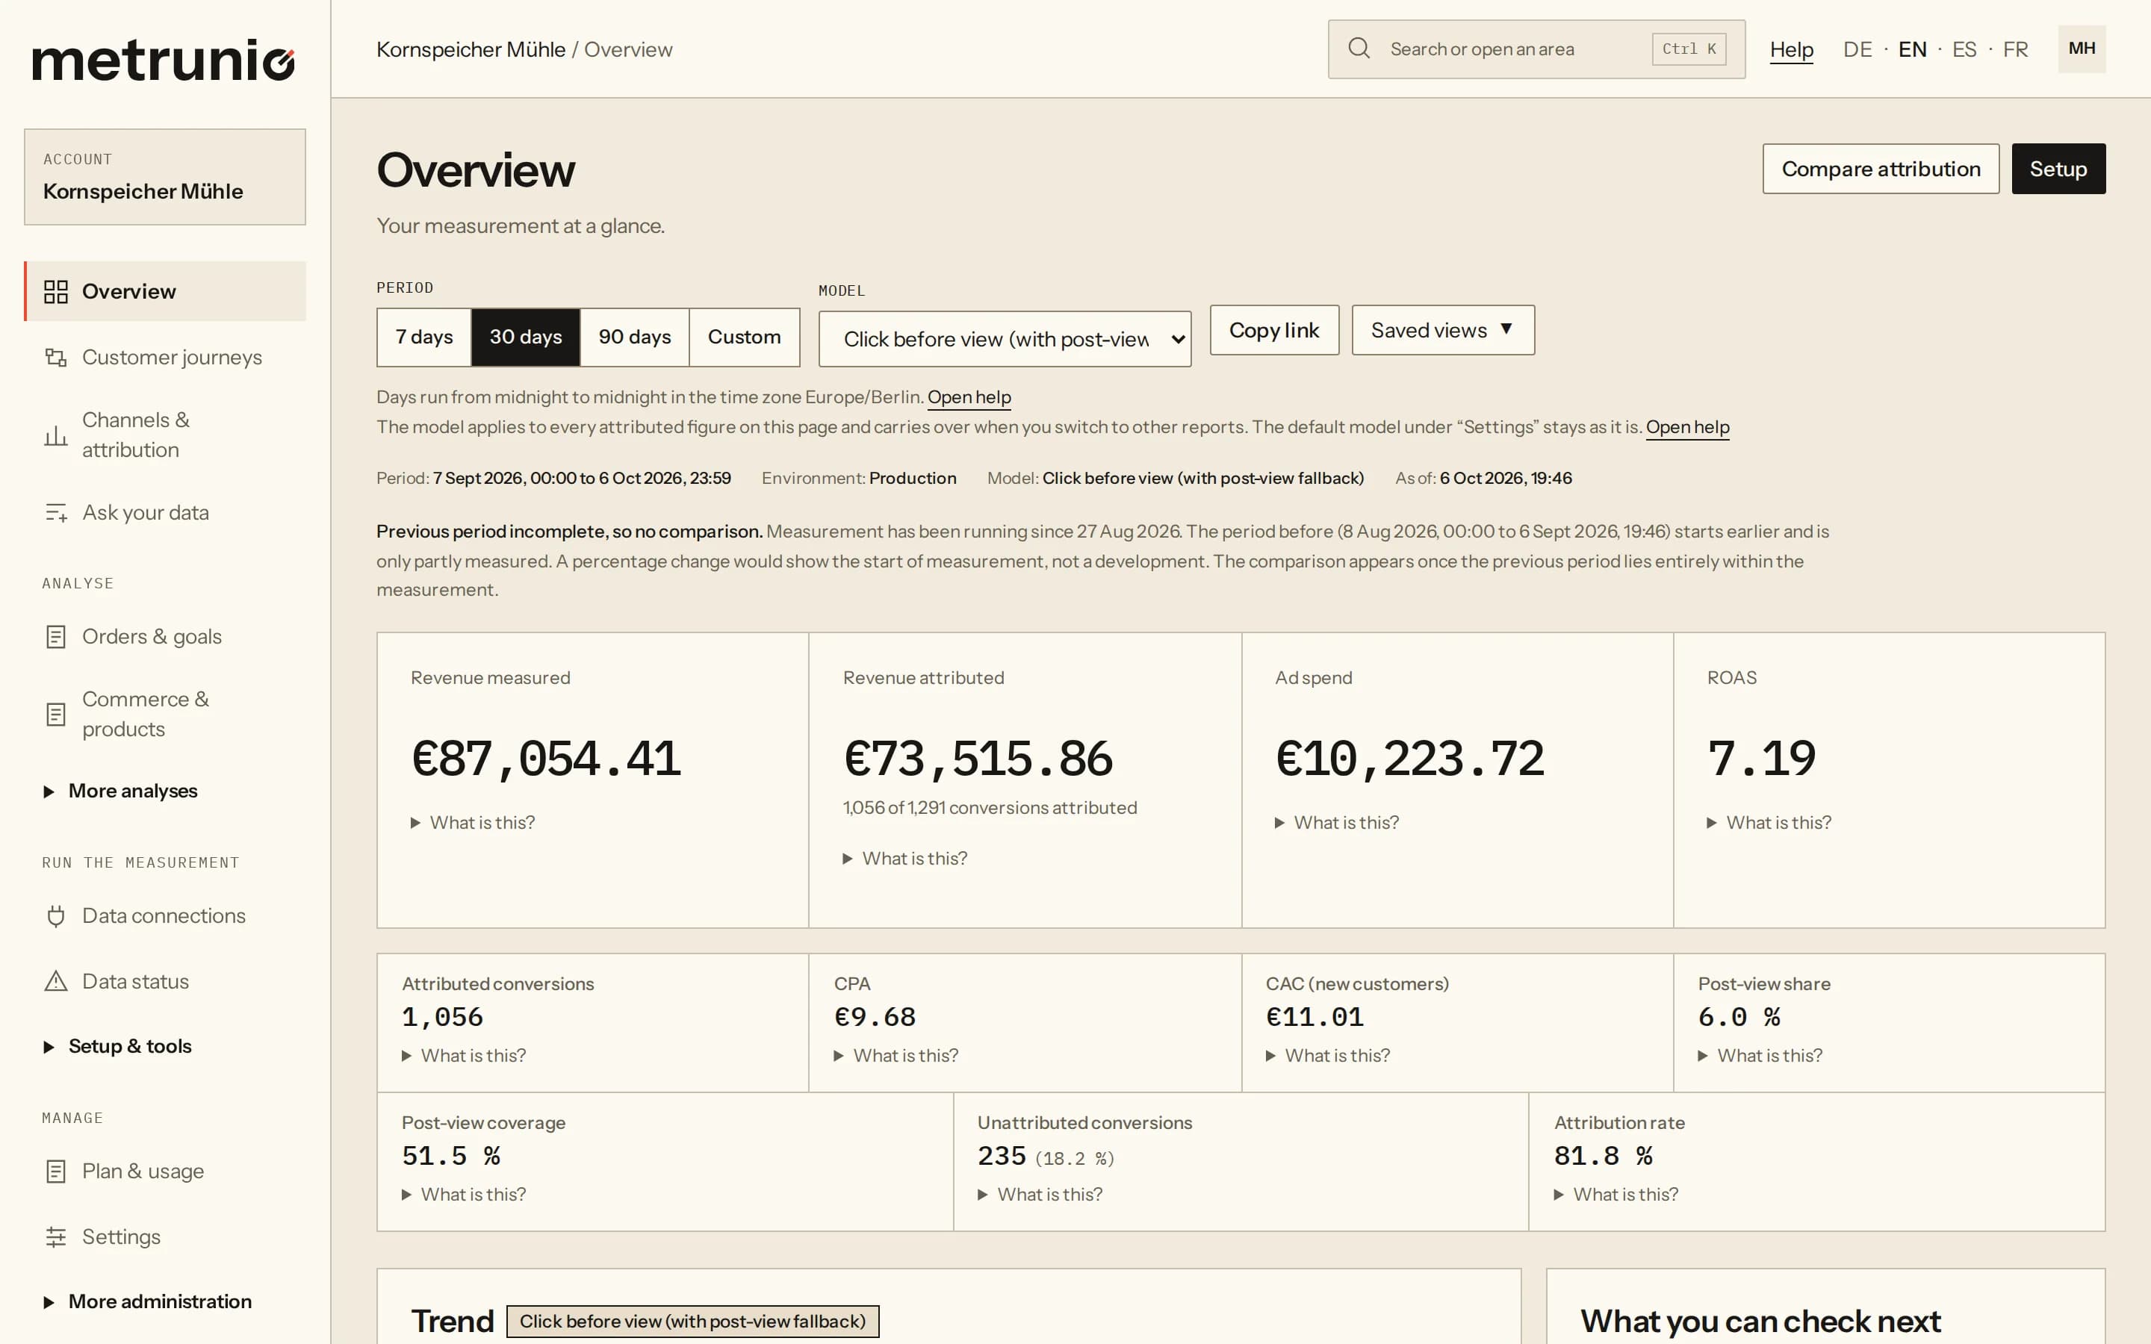Select the 7 days period

coord(424,337)
